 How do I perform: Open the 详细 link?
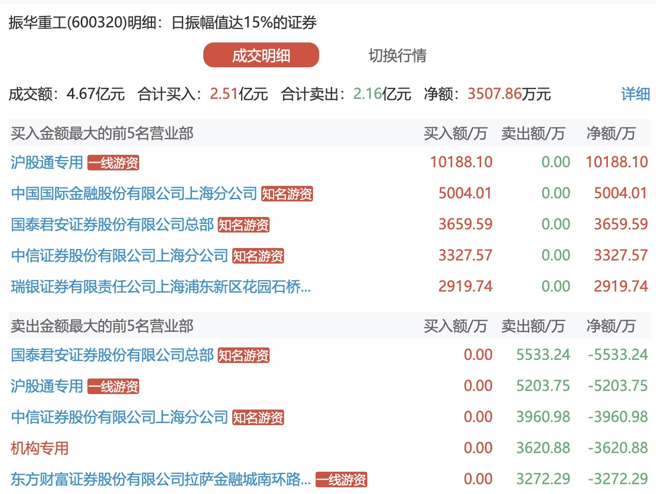click(x=635, y=94)
